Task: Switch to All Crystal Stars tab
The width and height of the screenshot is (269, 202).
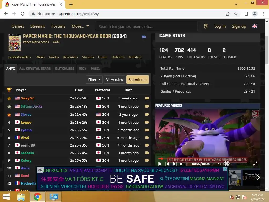Action: [x=35, y=69]
